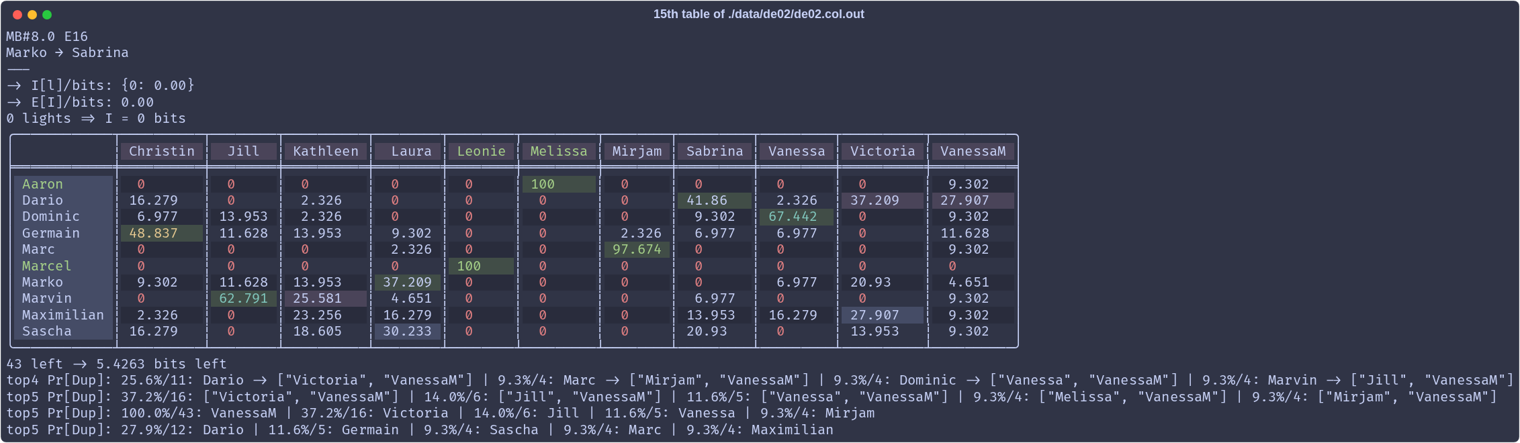This screenshot has width=1520, height=443.
Task: Select the 'Mirjam' column header
Action: 637,152
